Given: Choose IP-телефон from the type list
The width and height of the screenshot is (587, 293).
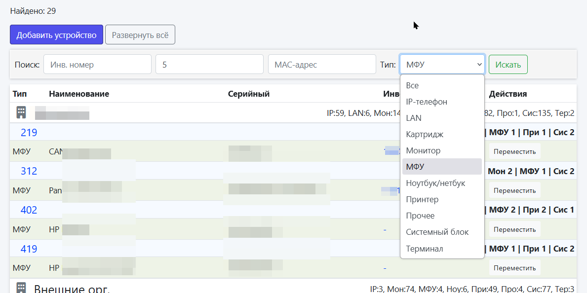Looking at the screenshot, I should click(442, 102).
